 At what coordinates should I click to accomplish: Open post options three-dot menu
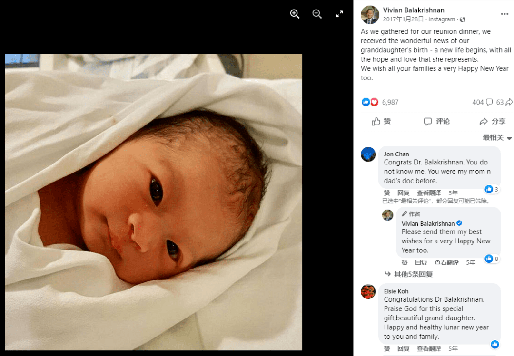[504, 14]
